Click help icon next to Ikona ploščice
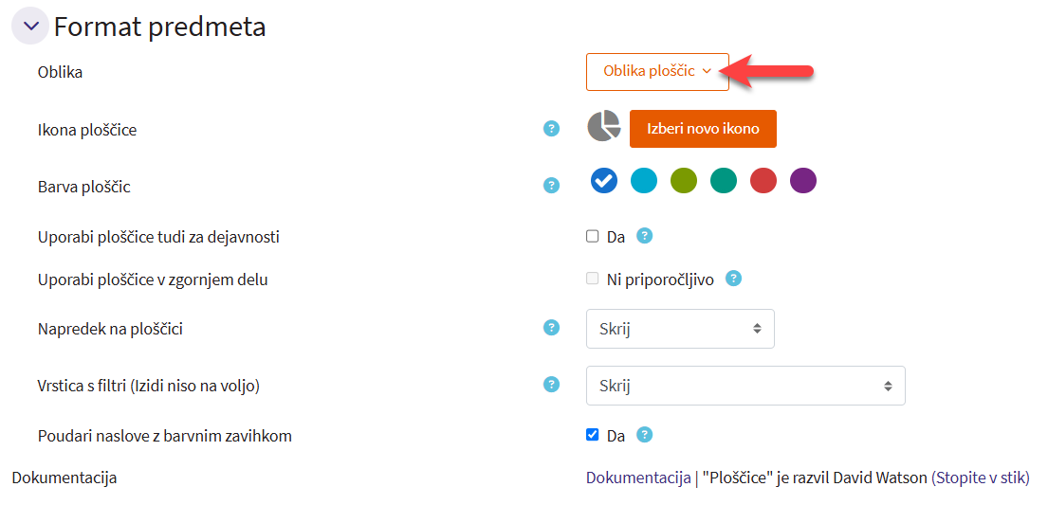 [551, 128]
